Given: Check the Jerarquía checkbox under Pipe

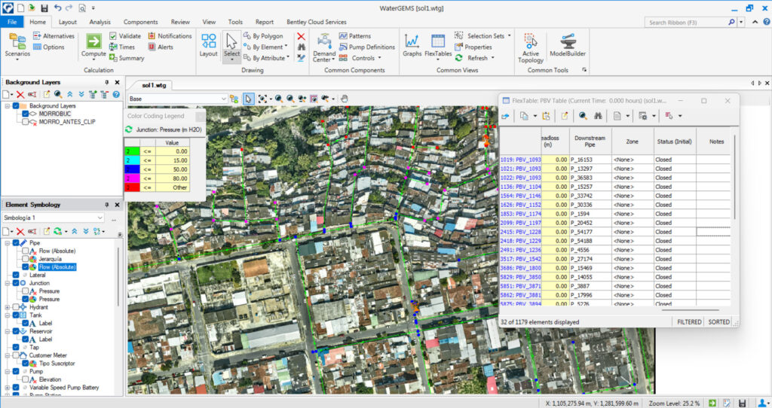Looking at the screenshot, I should click(x=26, y=259).
